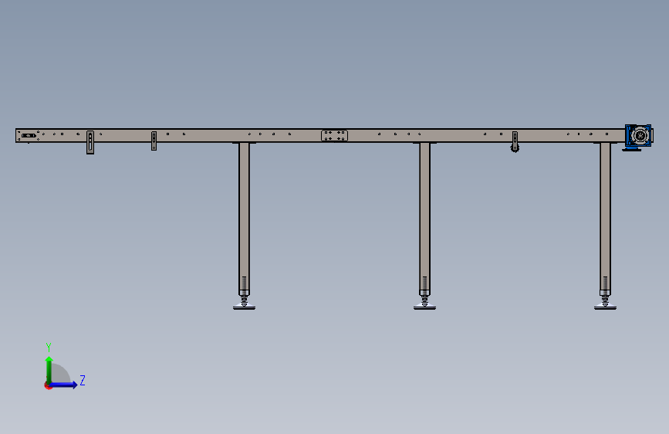The width and height of the screenshot is (669, 434).
Task: Click the green Y axis arrow of the triad
Action: coord(49,369)
